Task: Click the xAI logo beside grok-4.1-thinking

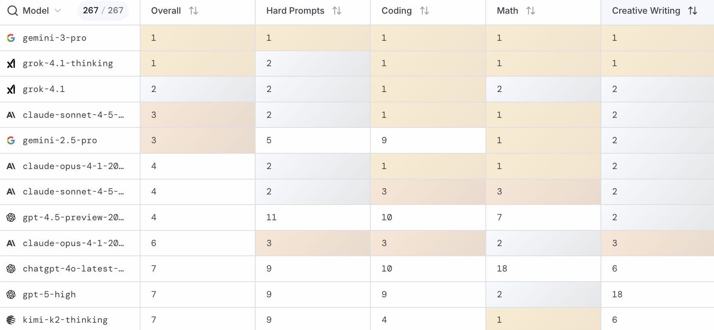Action: [x=11, y=63]
